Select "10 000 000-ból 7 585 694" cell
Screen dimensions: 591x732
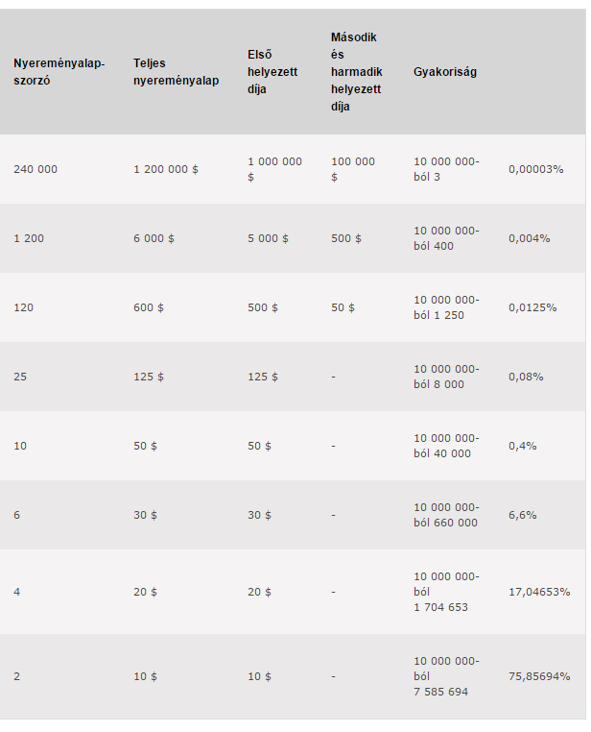446,676
